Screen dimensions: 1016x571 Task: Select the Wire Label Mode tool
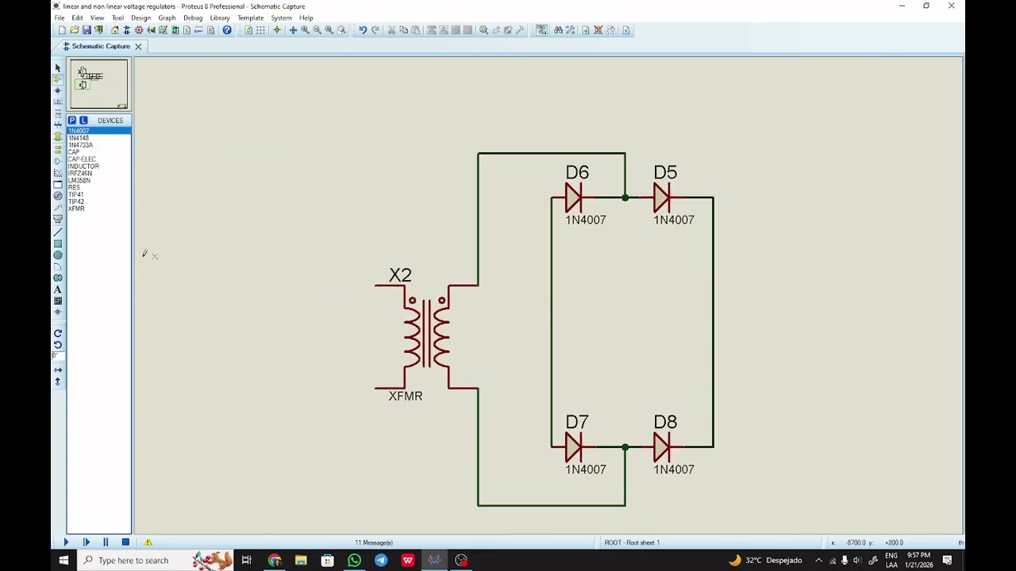coord(58,102)
